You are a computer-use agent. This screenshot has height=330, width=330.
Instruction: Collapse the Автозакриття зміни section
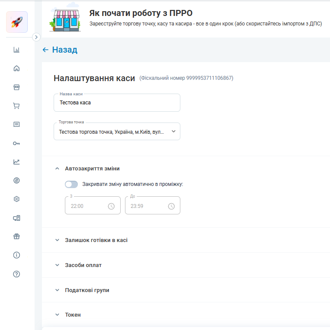(x=57, y=169)
